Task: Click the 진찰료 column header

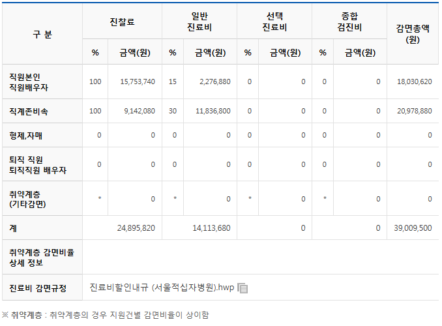Action: tap(122, 22)
